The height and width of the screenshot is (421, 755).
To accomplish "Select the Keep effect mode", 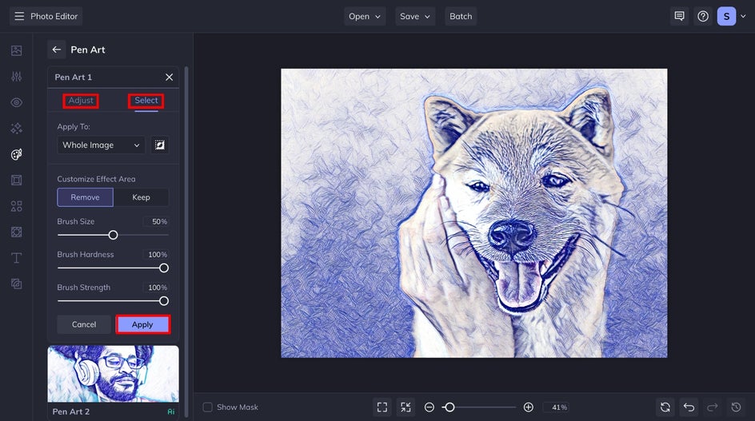I will (x=141, y=197).
